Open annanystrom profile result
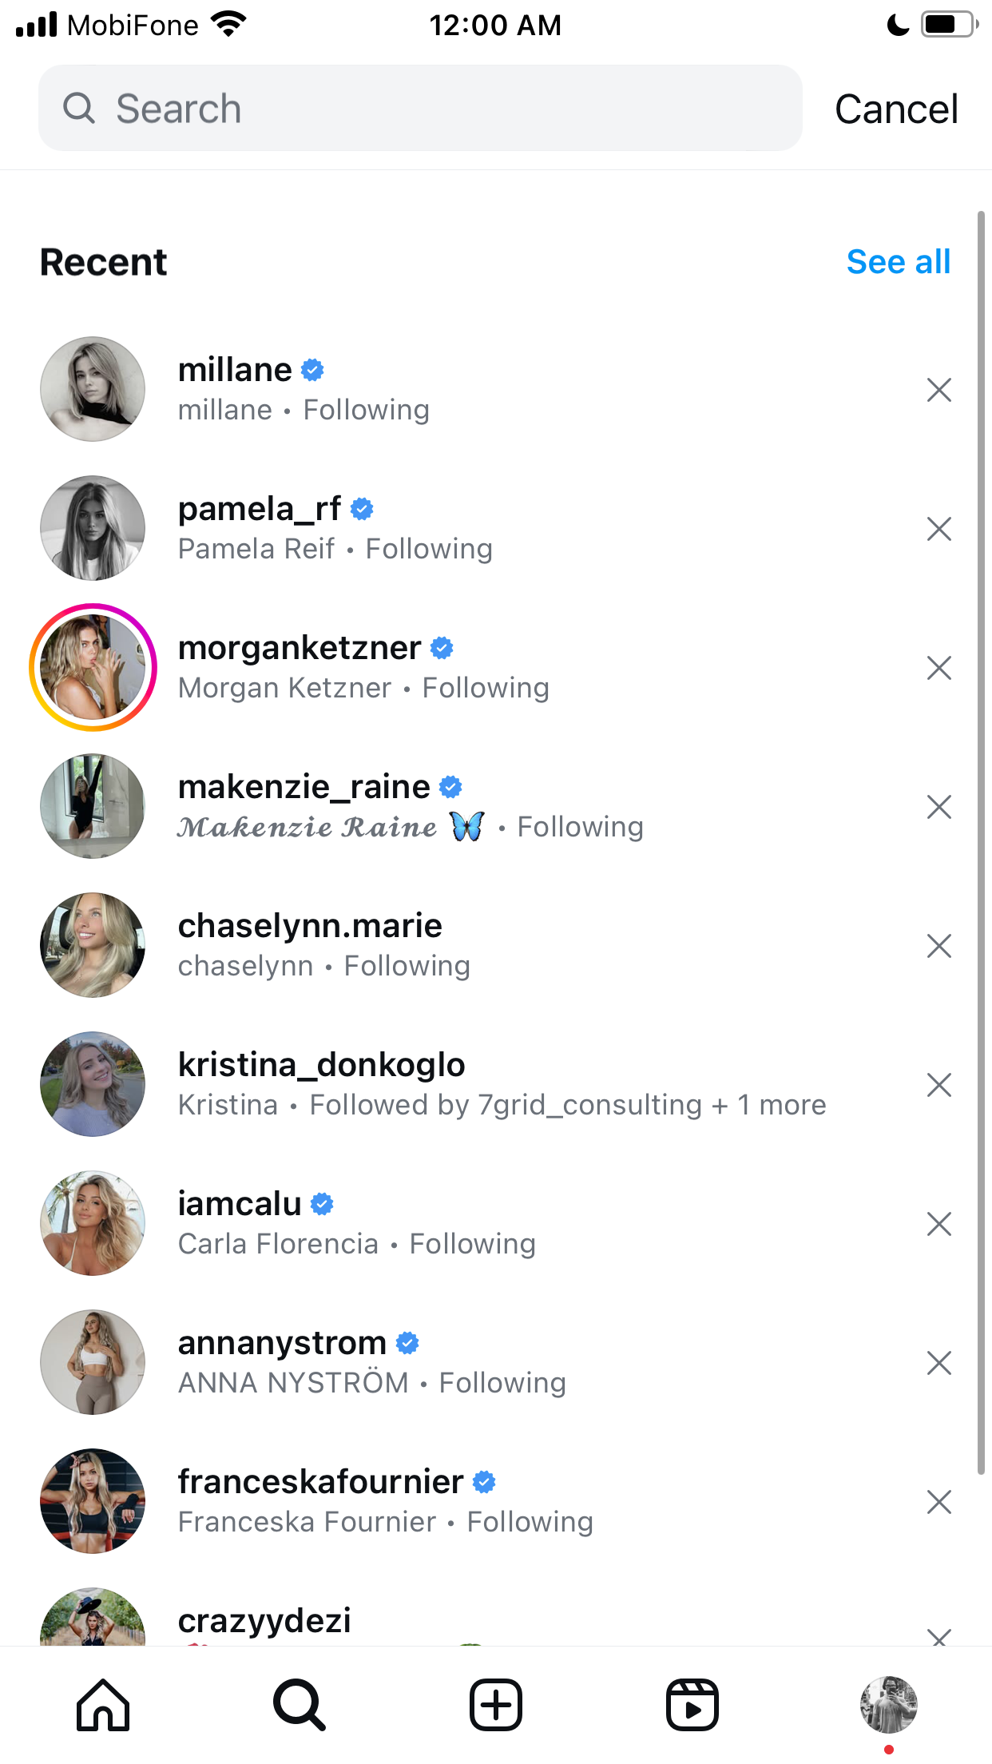The height and width of the screenshot is (1764, 992). (495, 1362)
